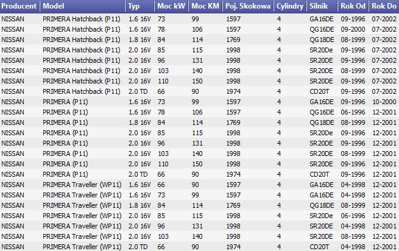Click 103 kW cell in PRIMERA Hatchback row

163,71
